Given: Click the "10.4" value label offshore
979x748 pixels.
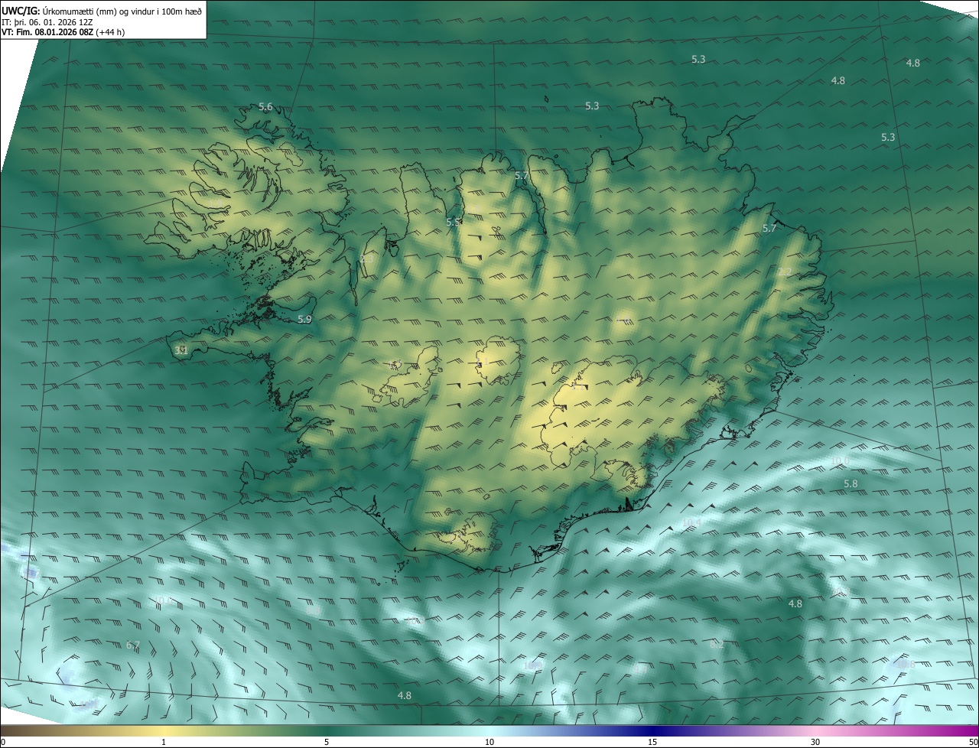Looking at the screenshot, I should click(x=691, y=522).
